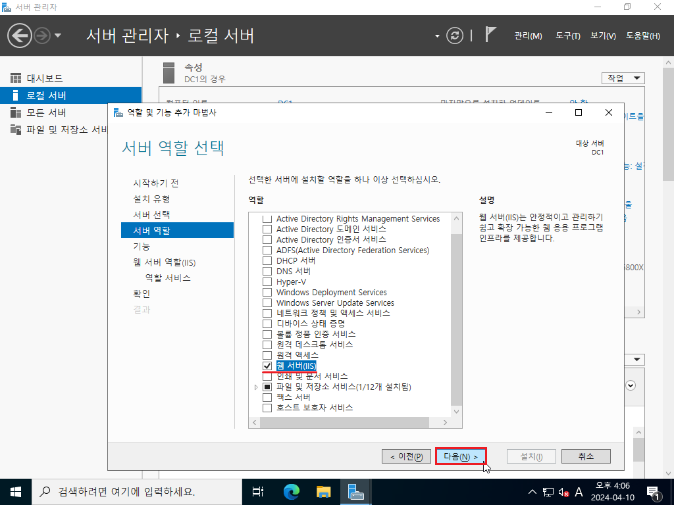Check Active Directory 인증서 서비스 role

pos(267,239)
